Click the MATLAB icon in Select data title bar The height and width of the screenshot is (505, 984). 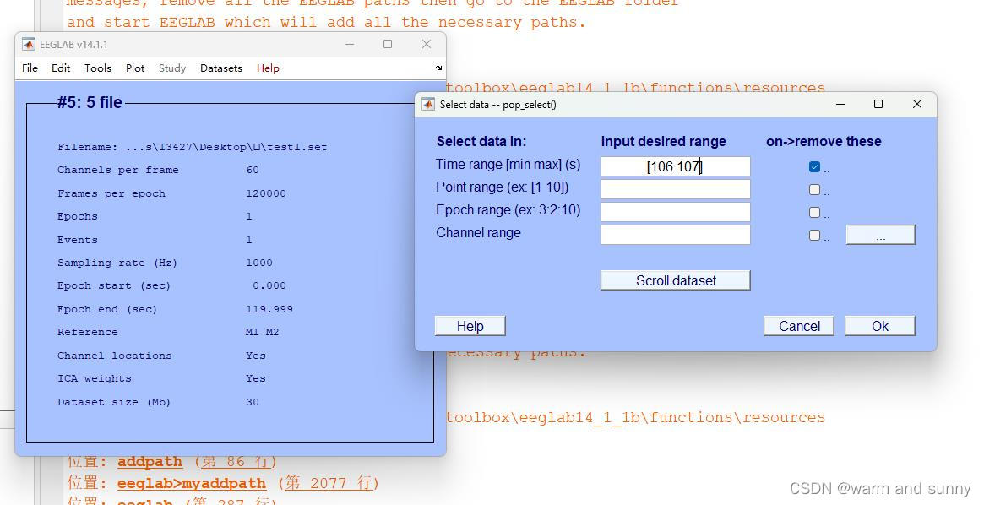pyautogui.click(x=428, y=104)
